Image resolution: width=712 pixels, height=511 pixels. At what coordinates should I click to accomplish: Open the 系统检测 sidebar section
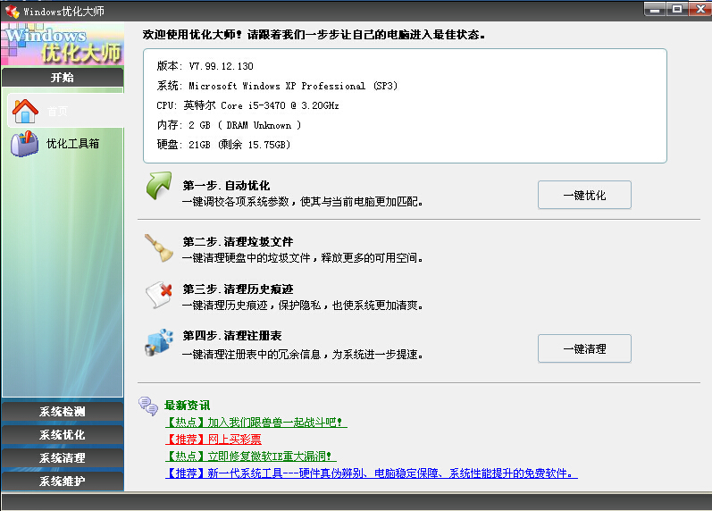click(x=63, y=412)
